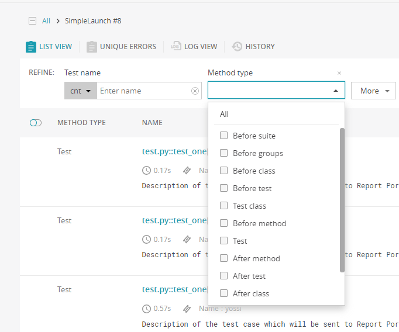Viewport: 399px width, 332px height.
Task: Remove the Method type filter with X
Action: 339,73
